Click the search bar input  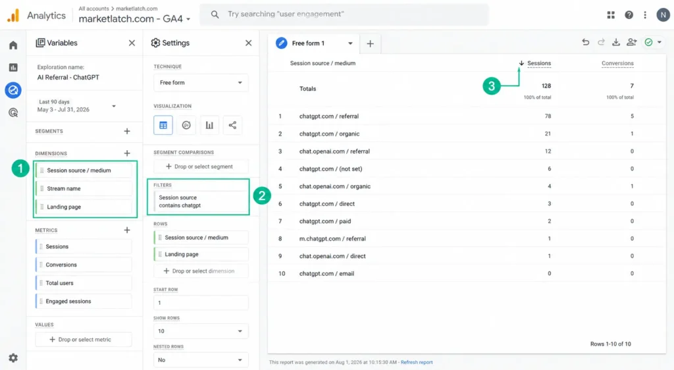[x=344, y=14]
